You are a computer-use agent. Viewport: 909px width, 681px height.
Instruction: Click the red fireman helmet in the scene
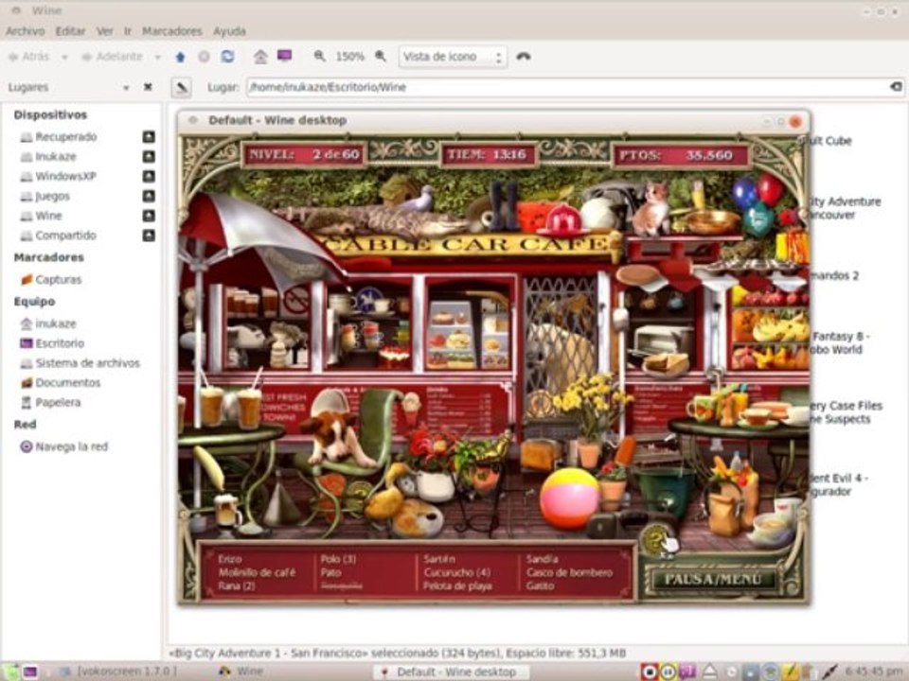pyautogui.click(x=561, y=220)
